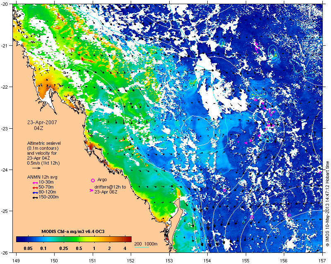Click the magenta Argo circle symbol in legend
The image size is (331, 264).
(93, 180)
